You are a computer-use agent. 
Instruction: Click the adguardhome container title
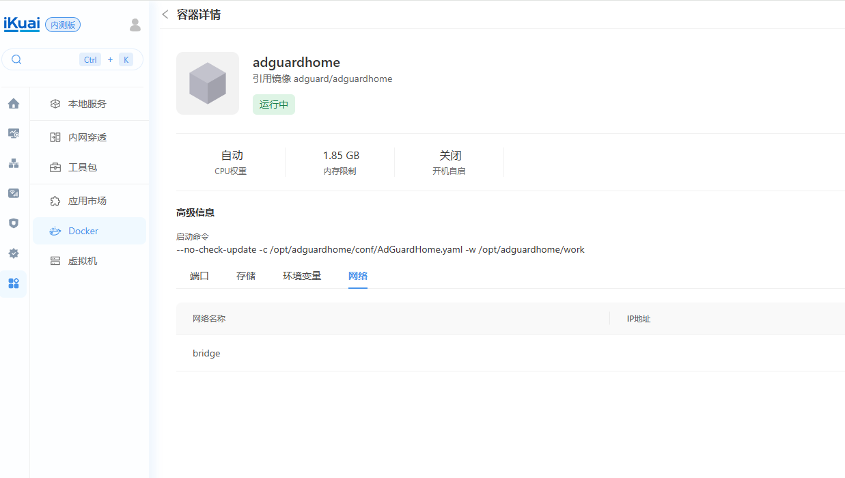296,63
